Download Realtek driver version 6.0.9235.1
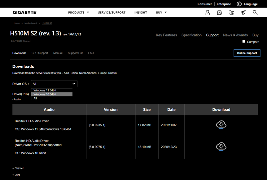 [x=221, y=125]
